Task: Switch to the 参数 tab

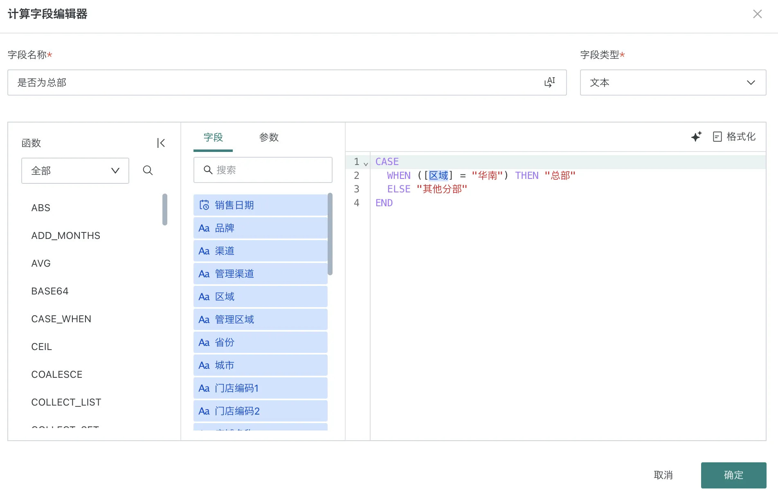Action: point(269,137)
